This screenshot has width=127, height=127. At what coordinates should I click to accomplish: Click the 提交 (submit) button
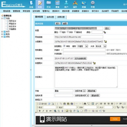click(58, 24)
